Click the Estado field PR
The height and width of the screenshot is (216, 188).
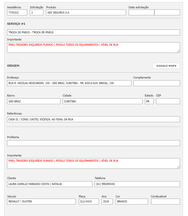point(149,101)
